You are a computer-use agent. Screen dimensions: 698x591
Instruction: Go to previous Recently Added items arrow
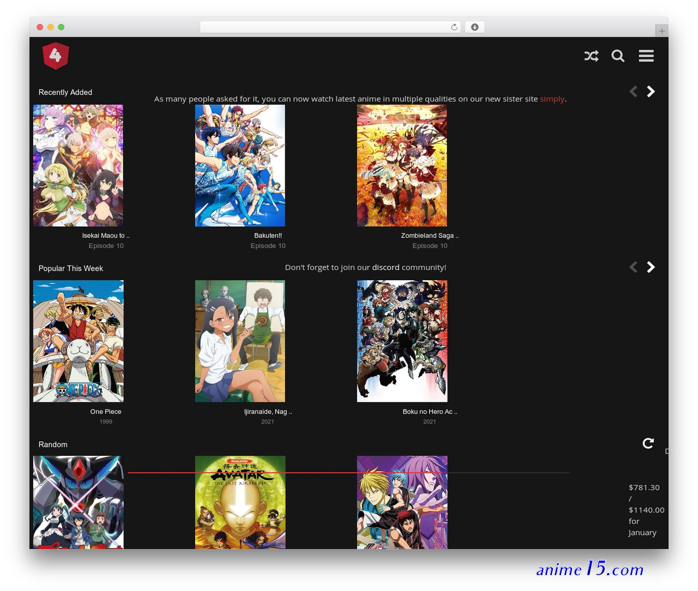coord(633,92)
